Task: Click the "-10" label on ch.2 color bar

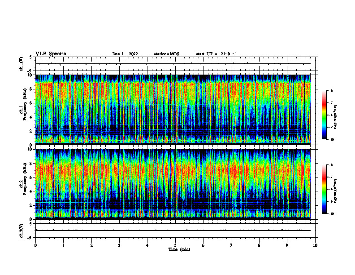Action: 331,214
